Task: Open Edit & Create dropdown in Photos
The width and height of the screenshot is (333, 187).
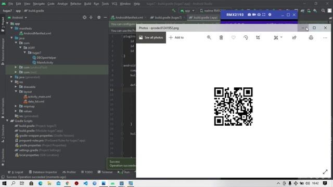Action: [x=278, y=37]
